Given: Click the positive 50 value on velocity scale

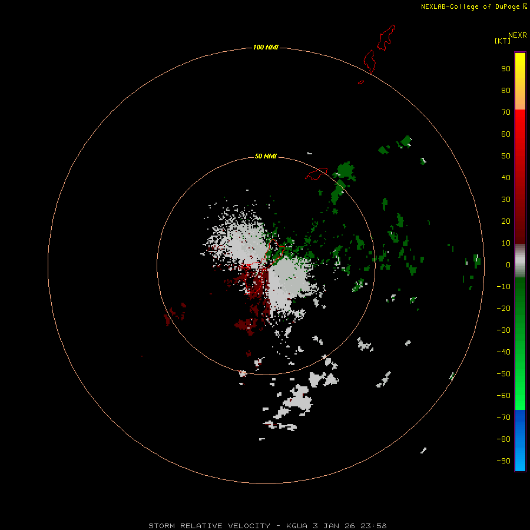Looking at the screenshot, I should pyautogui.click(x=506, y=156).
